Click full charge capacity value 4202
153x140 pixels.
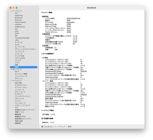click(x=75, y=42)
